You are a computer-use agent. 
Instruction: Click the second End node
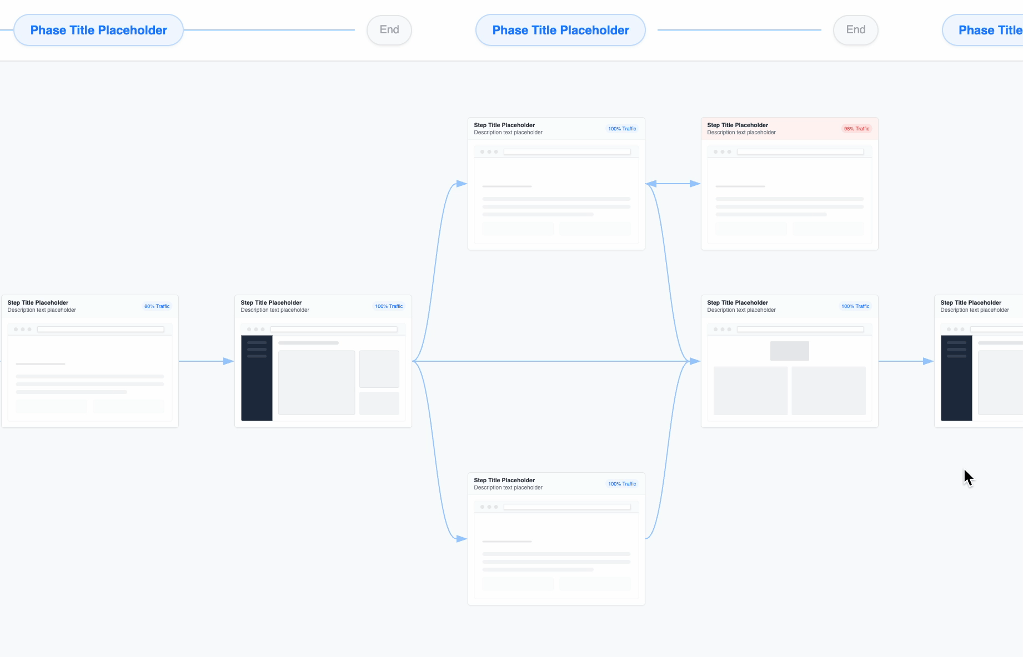pos(855,29)
